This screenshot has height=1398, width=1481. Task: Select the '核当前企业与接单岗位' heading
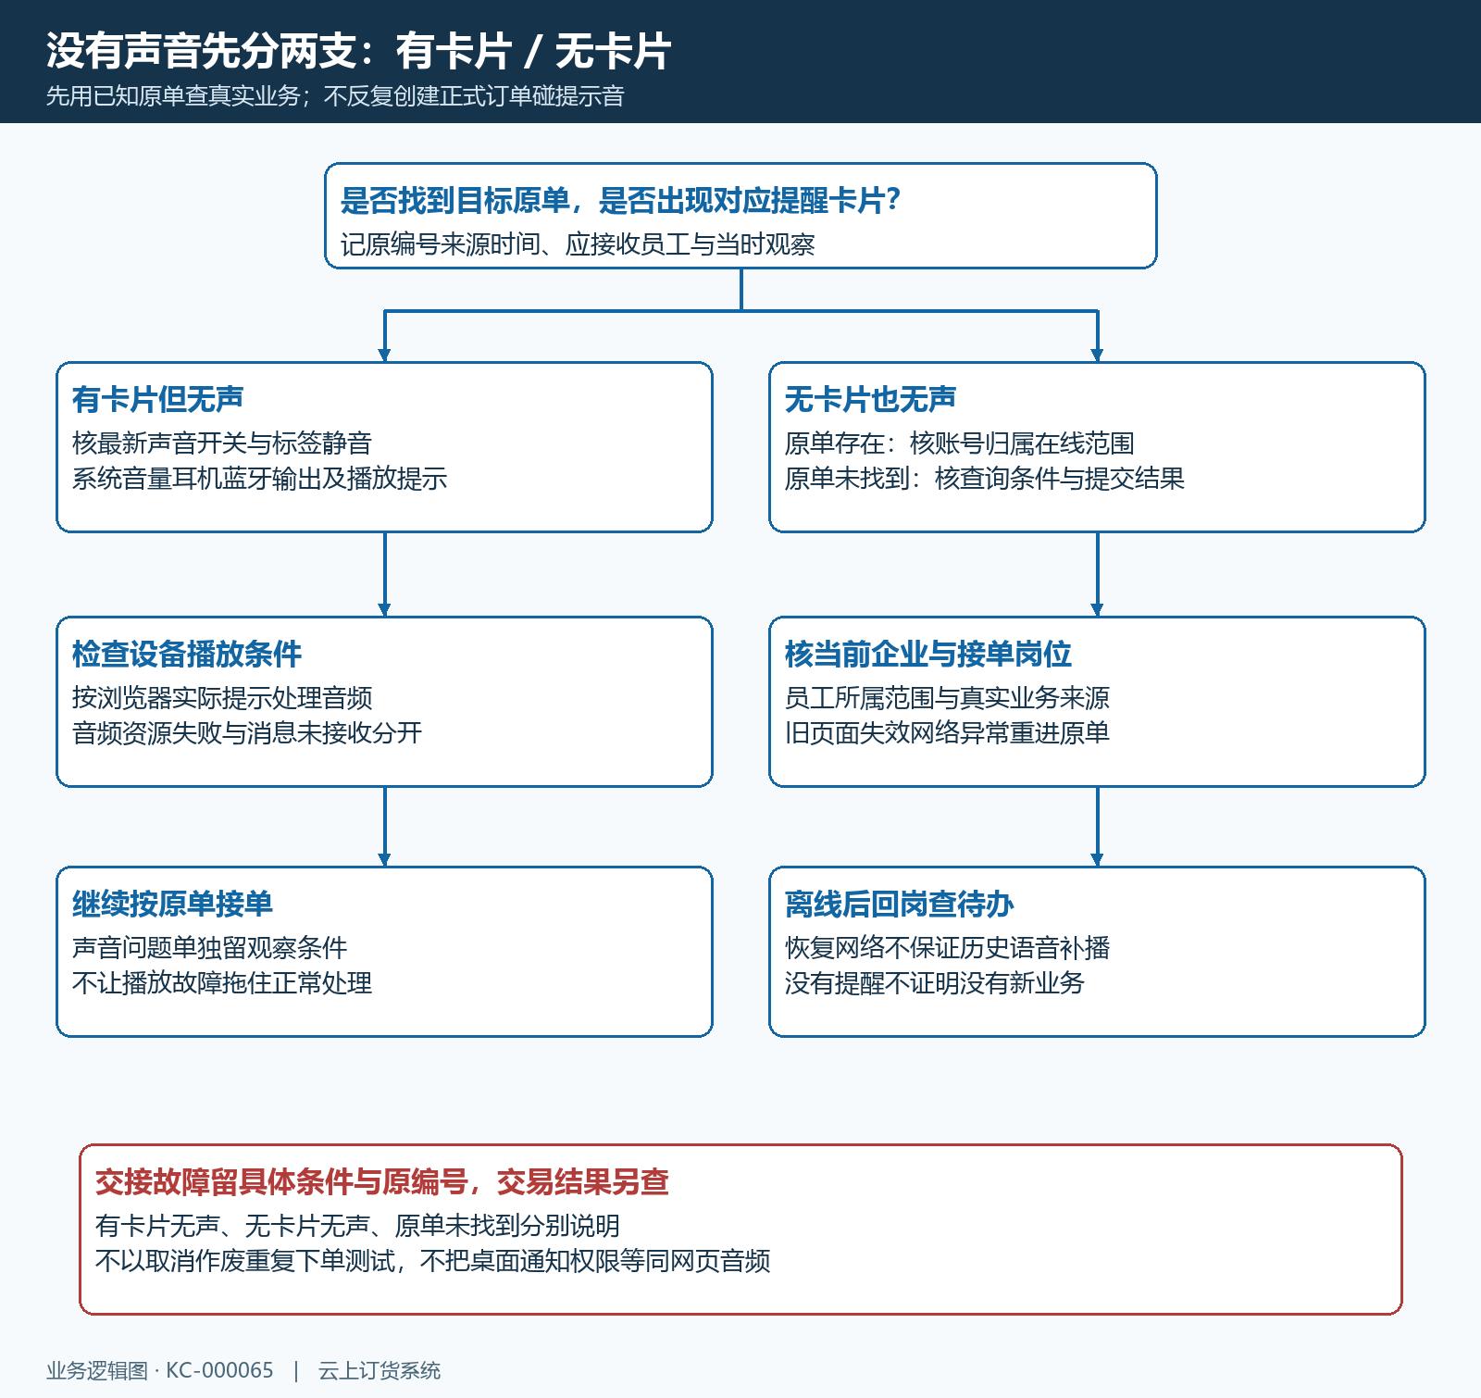[x=928, y=654]
